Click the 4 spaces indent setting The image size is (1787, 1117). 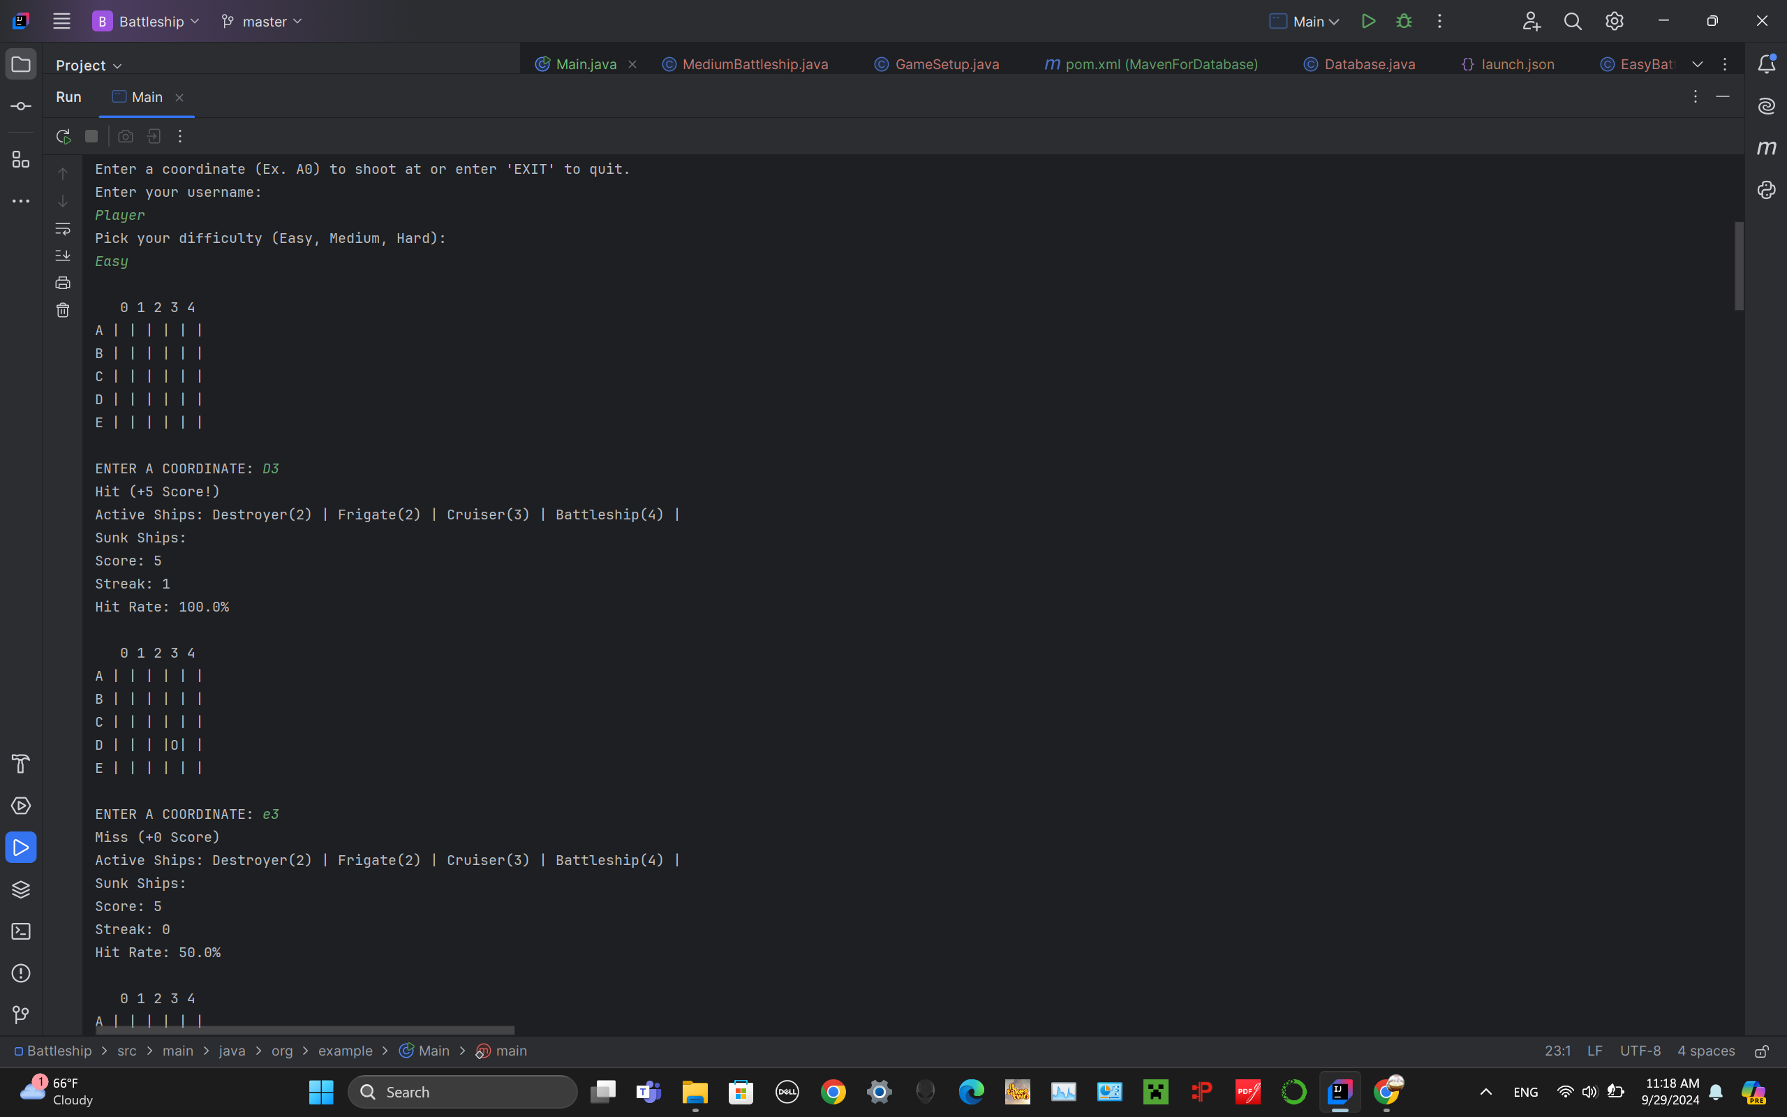pyautogui.click(x=1705, y=1051)
